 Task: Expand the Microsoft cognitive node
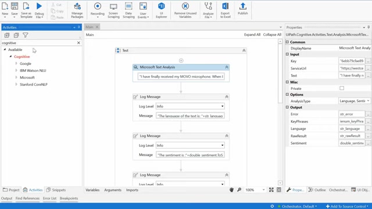coord(16,77)
